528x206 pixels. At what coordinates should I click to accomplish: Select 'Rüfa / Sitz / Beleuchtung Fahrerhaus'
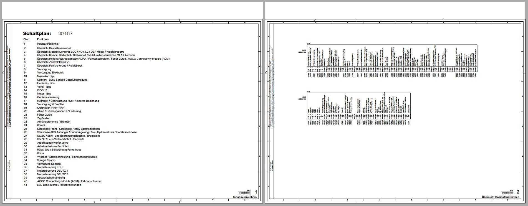tap(59, 150)
